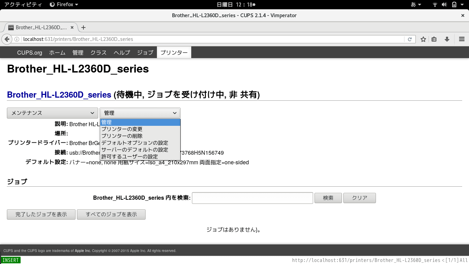The width and height of the screenshot is (469, 264).
Task: Collapse the 管理 dropdown box
Action: point(140,113)
